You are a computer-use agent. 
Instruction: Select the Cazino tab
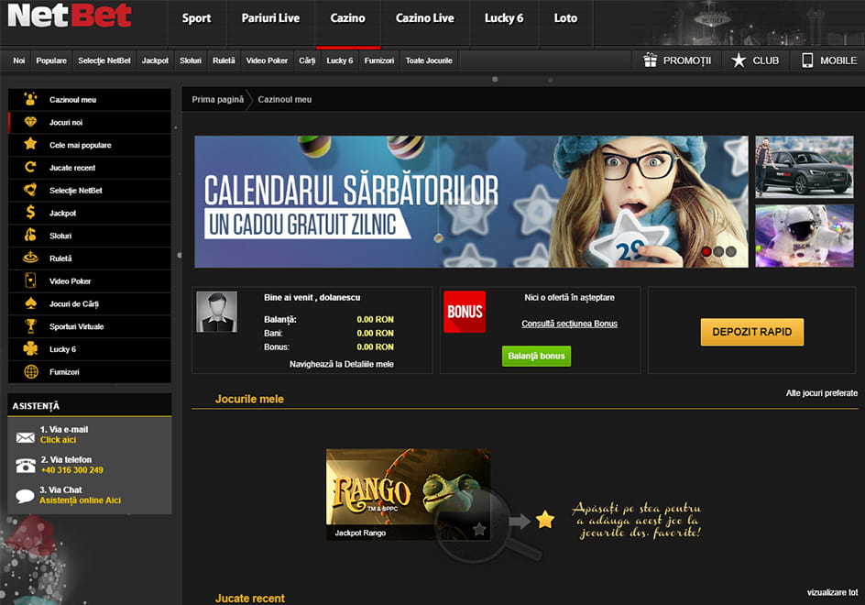347,18
